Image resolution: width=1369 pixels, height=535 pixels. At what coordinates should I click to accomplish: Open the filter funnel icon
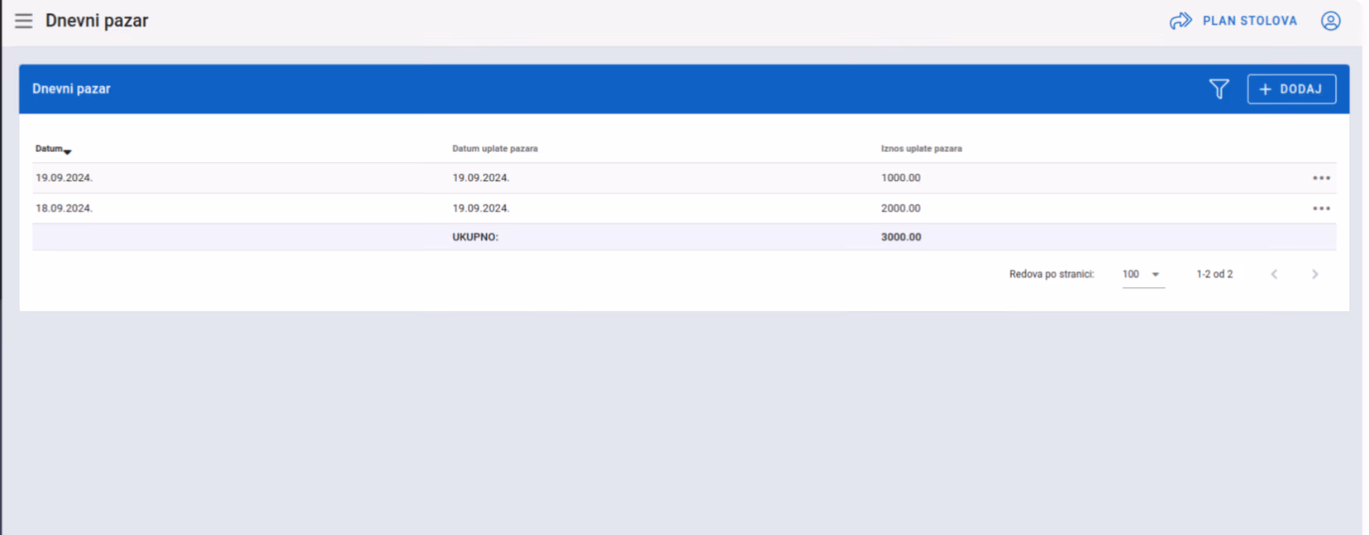[1219, 88]
